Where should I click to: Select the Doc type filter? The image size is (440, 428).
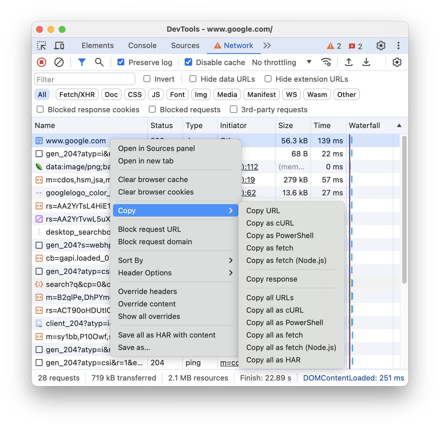tap(111, 94)
